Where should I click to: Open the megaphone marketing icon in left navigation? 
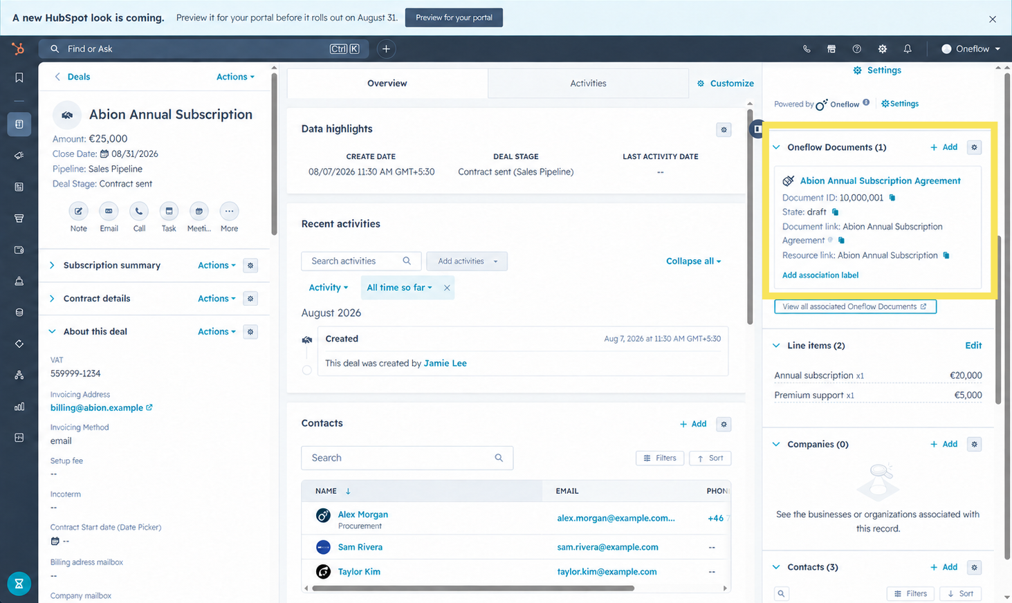pos(19,156)
